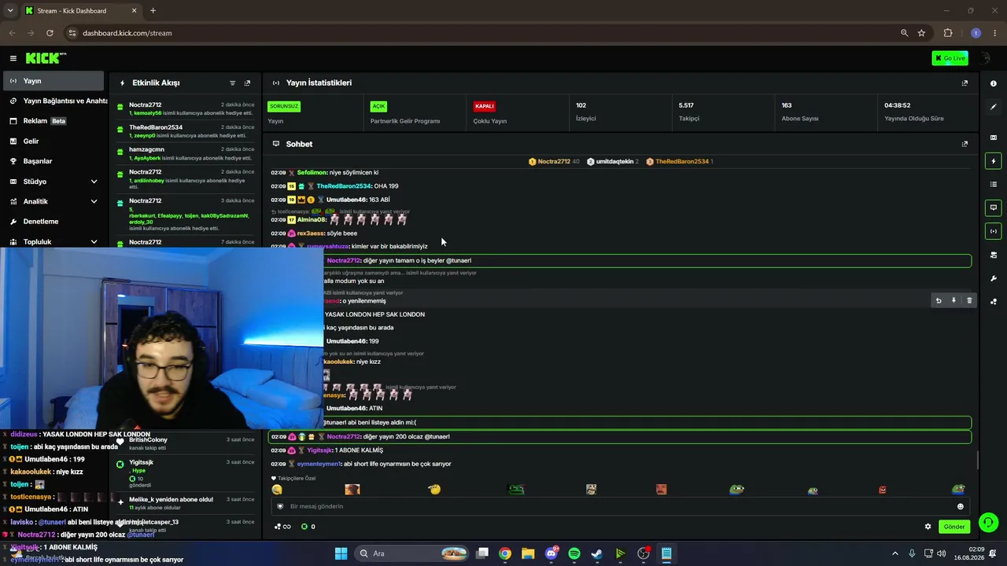Open the profile avatar menu
This screenshot has height=566, width=1007.
(x=984, y=58)
